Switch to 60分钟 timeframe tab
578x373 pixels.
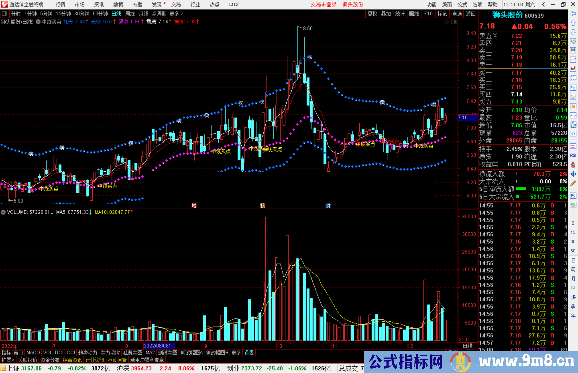click(100, 14)
